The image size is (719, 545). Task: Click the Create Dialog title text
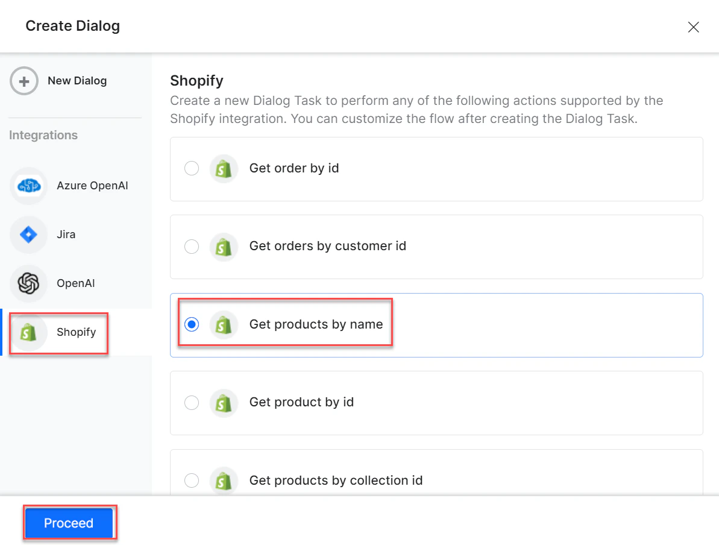click(x=72, y=26)
